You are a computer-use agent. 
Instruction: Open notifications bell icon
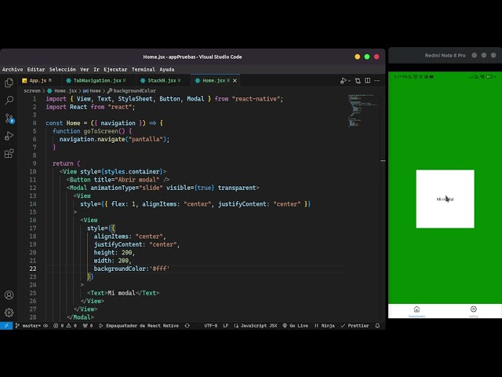tap(377, 326)
